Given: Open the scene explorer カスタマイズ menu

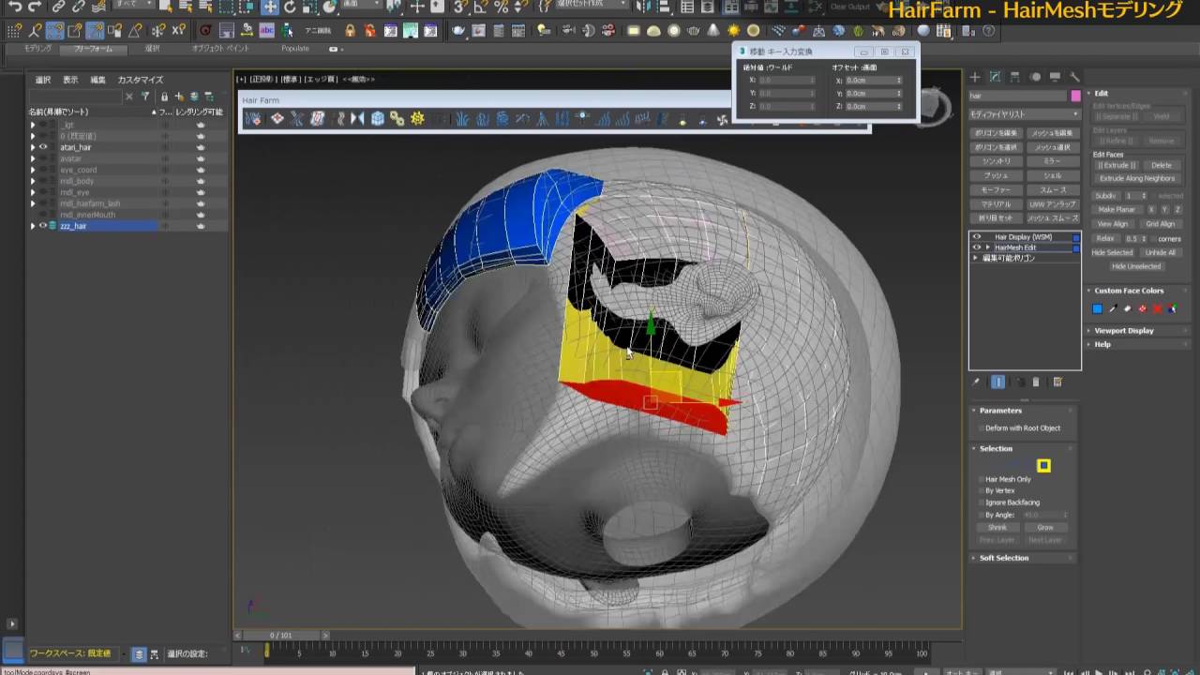Looking at the screenshot, I should point(141,80).
